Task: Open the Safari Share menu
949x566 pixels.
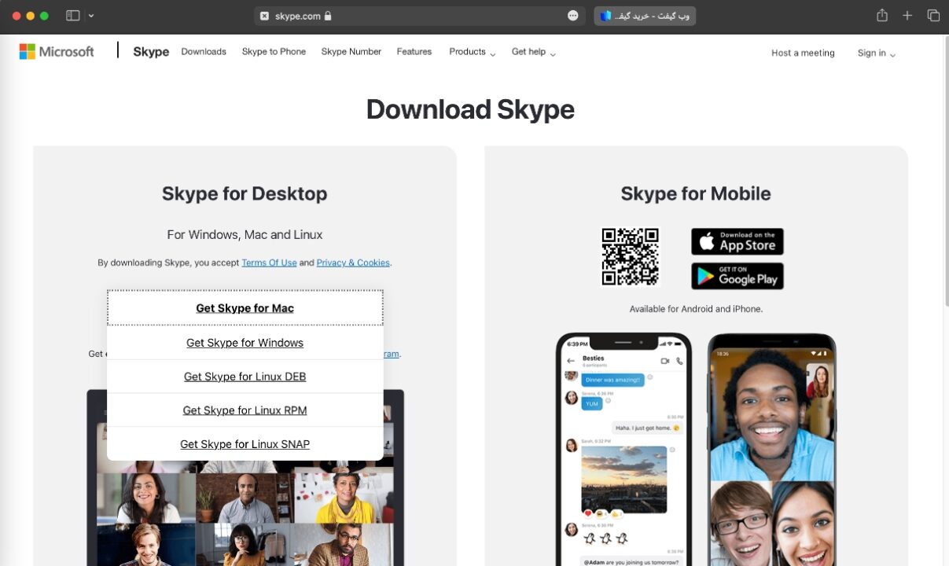Action: 882,16
